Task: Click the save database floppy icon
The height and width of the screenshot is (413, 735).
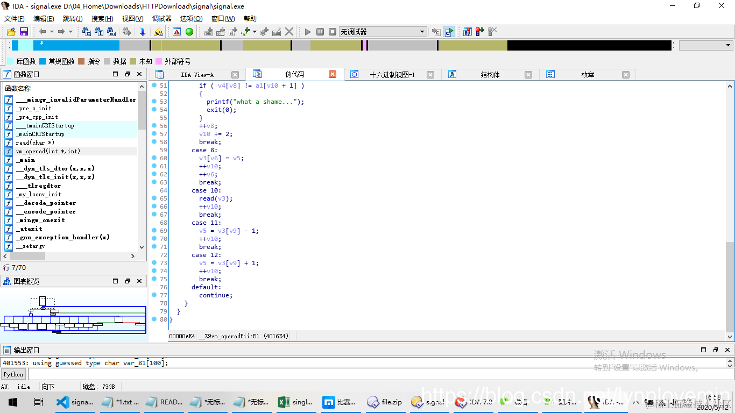Action: (x=24, y=32)
